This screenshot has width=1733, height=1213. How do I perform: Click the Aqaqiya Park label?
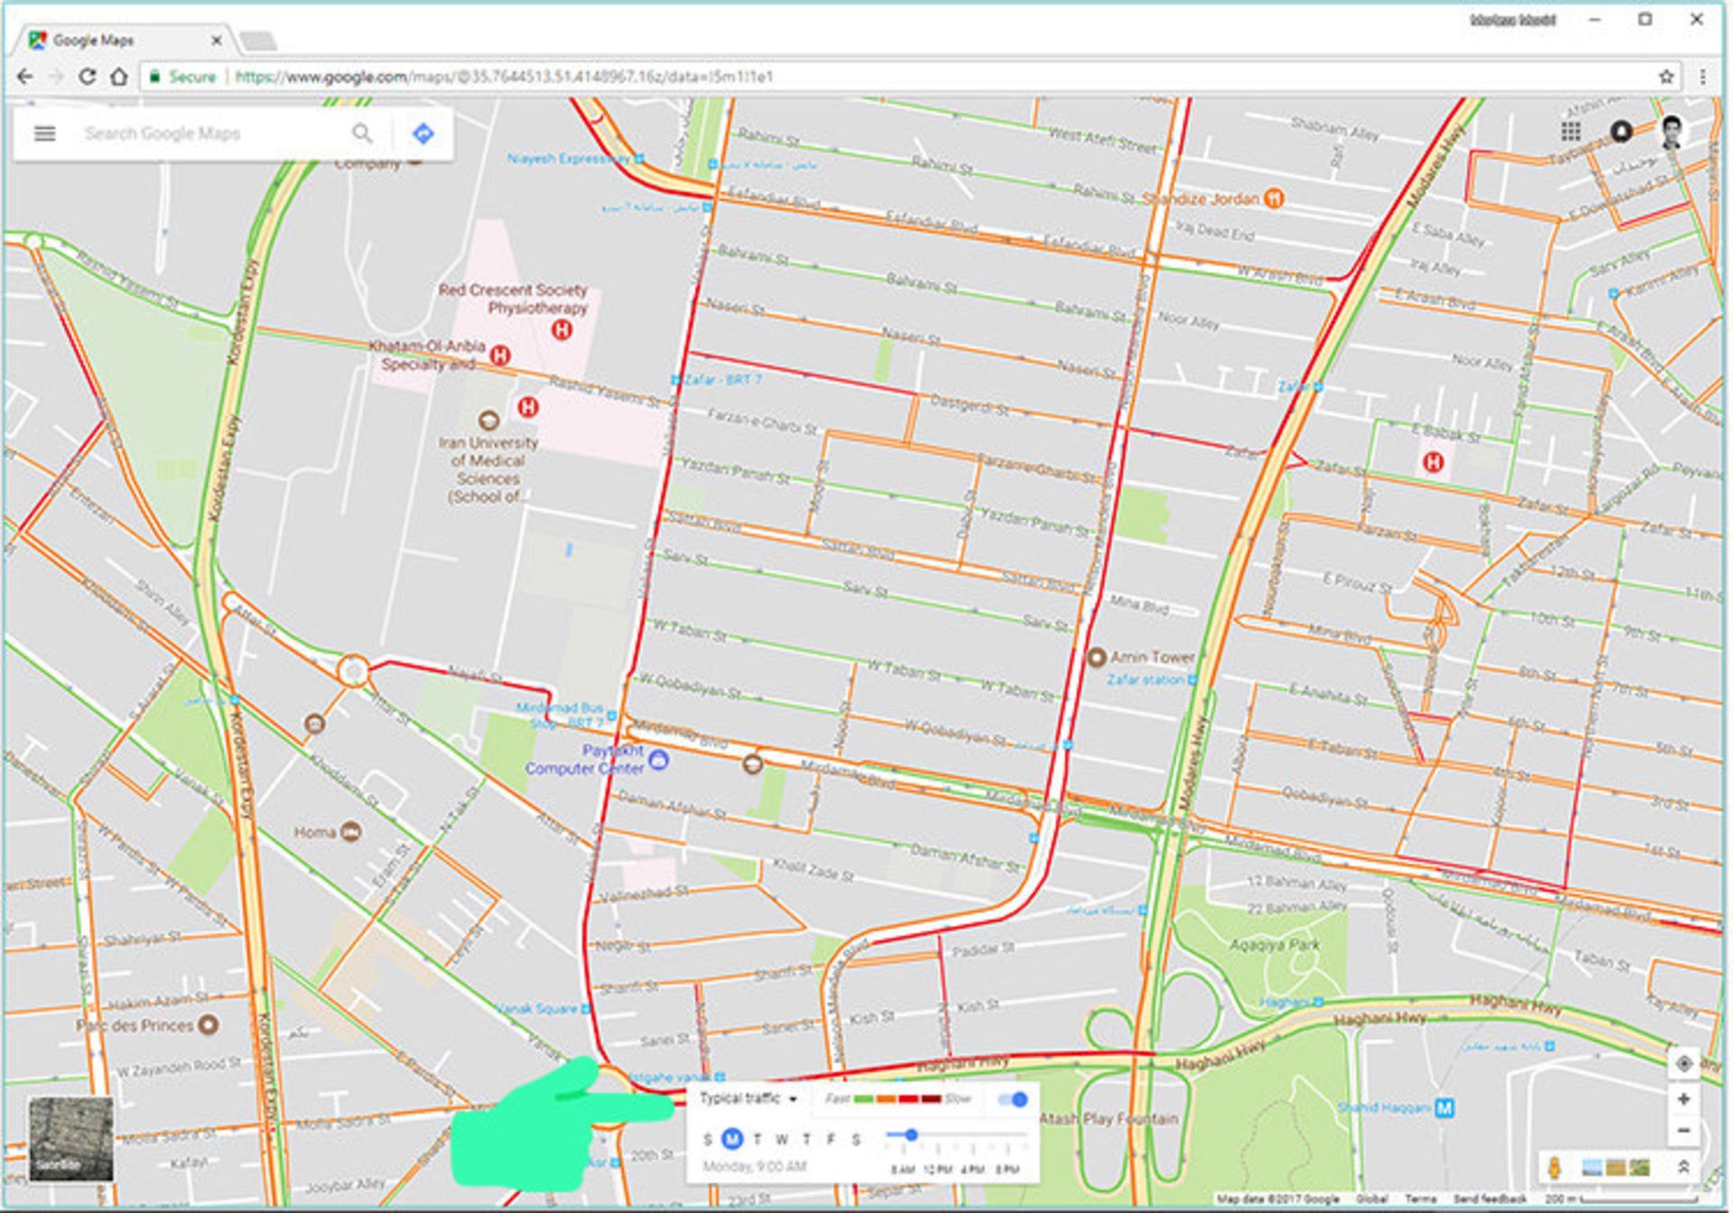(1274, 945)
